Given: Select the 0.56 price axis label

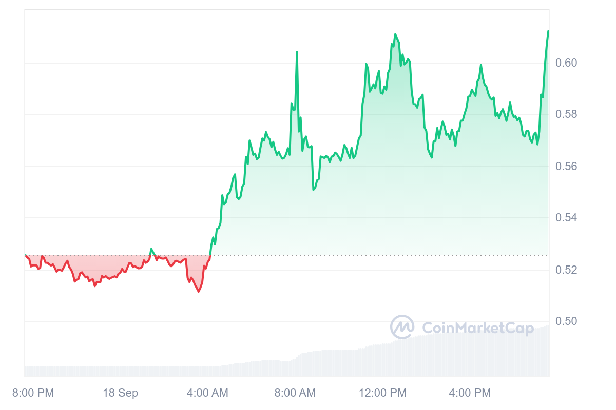Looking at the screenshot, I should click(x=566, y=167).
